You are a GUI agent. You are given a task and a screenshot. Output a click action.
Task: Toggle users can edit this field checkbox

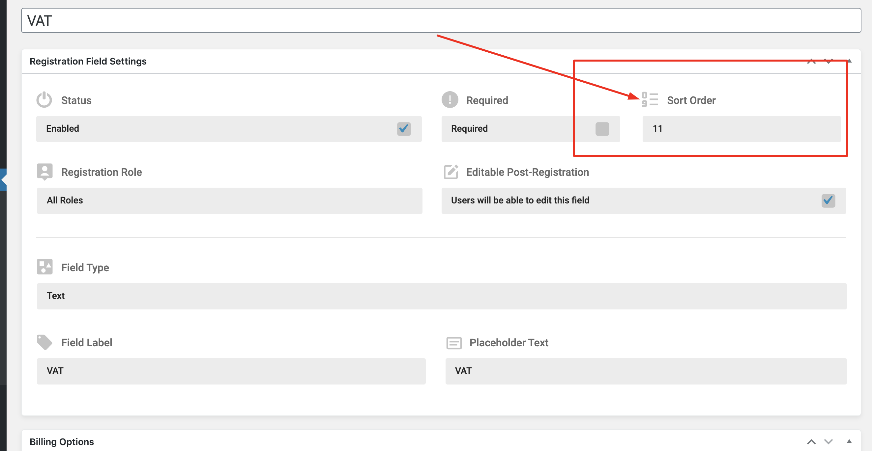(828, 200)
